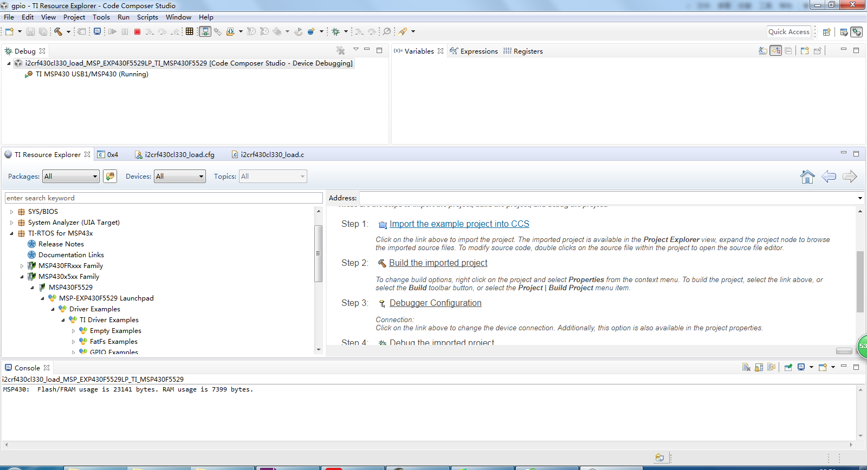Expand the FatFs Examples node
This screenshot has height=470, width=867.
coord(73,342)
